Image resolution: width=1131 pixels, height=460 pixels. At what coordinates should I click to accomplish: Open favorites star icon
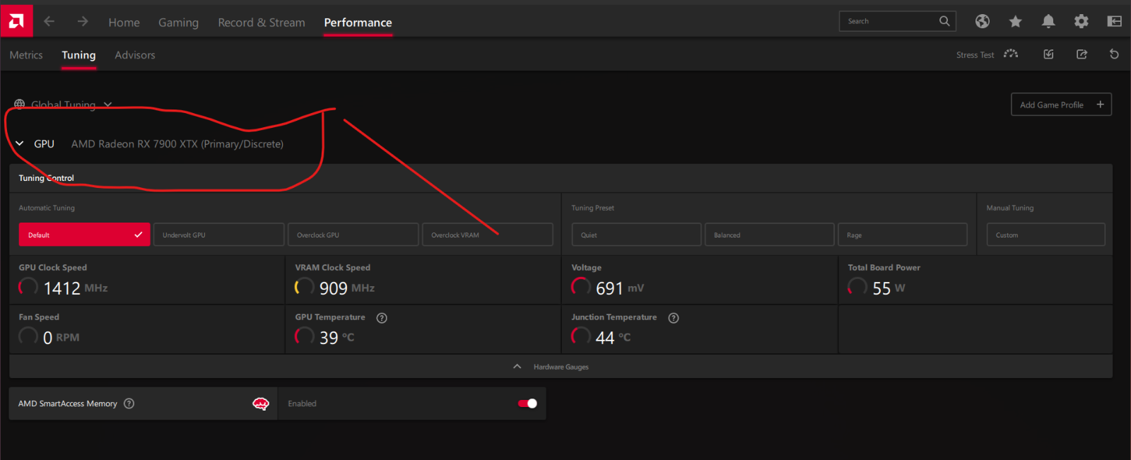coord(1016,21)
